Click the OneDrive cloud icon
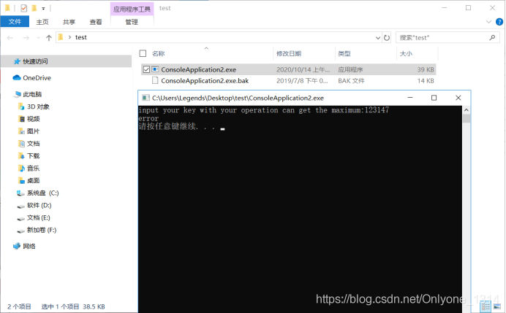 pos(17,77)
